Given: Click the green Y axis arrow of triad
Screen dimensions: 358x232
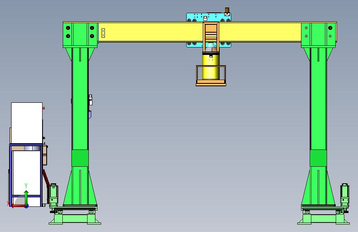Looking at the screenshot, I should click(x=26, y=198).
